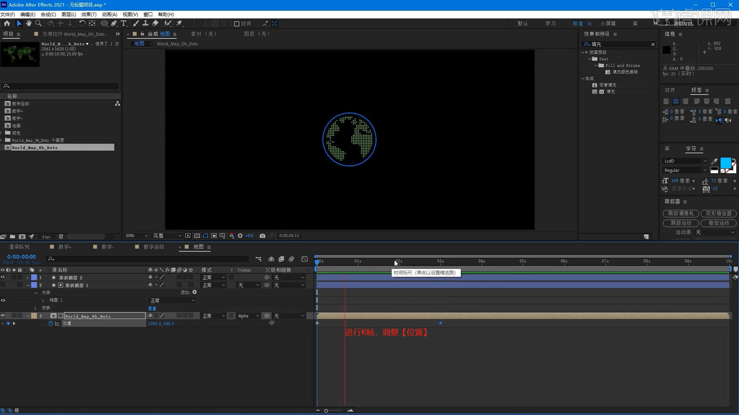739x415 pixels.
Task: Click the eyedropper in Character panel
Action: 714,161
